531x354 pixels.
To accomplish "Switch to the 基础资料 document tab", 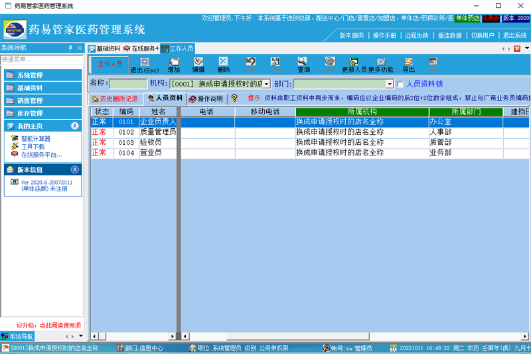I will click(x=104, y=48).
